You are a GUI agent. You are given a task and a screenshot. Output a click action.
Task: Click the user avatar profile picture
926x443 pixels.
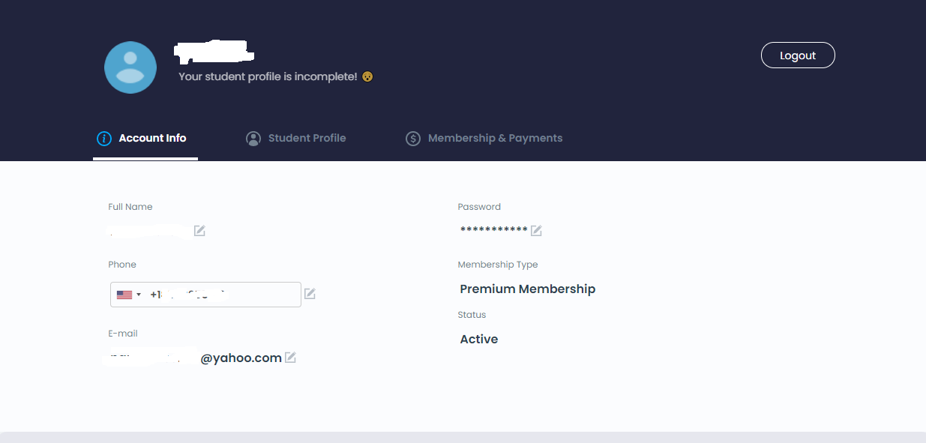(130, 67)
